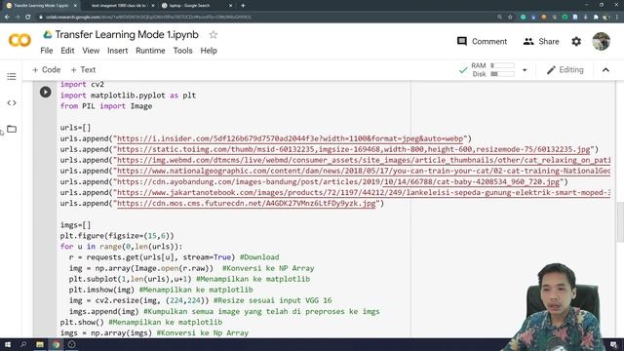Open the code snippets sidebar icon
The width and height of the screenshot is (624, 351).
pyautogui.click(x=12, y=103)
